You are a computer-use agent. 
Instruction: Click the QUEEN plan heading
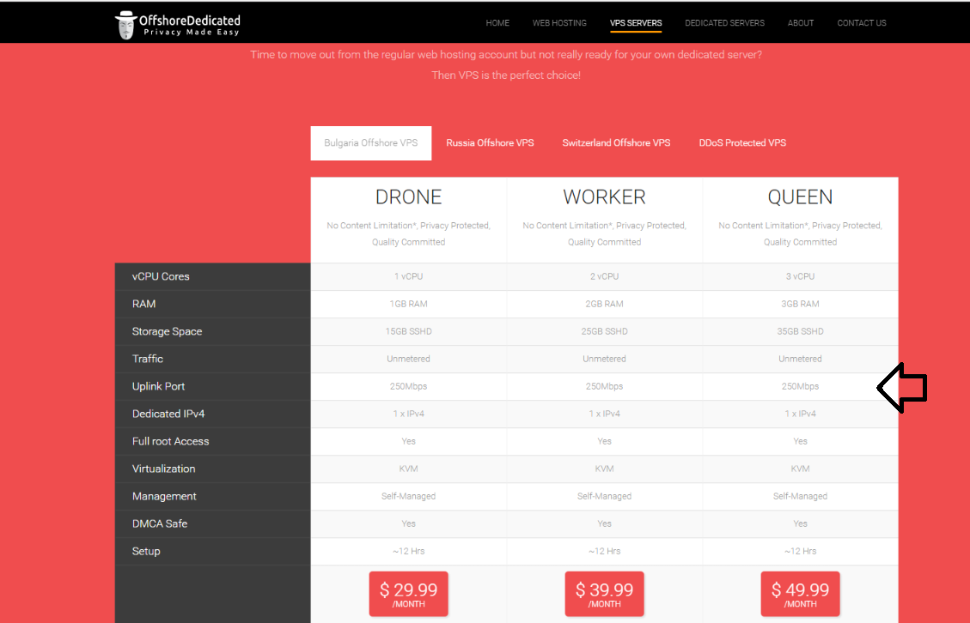(800, 197)
